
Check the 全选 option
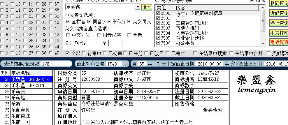tap(129, 35)
